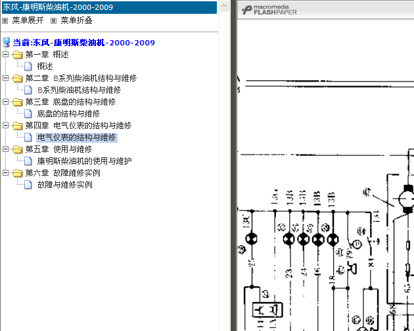The width and height of the screenshot is (414, 331).
Task: Collapse all menus with 菜单折叠
Action: click(x=76, y=20)
